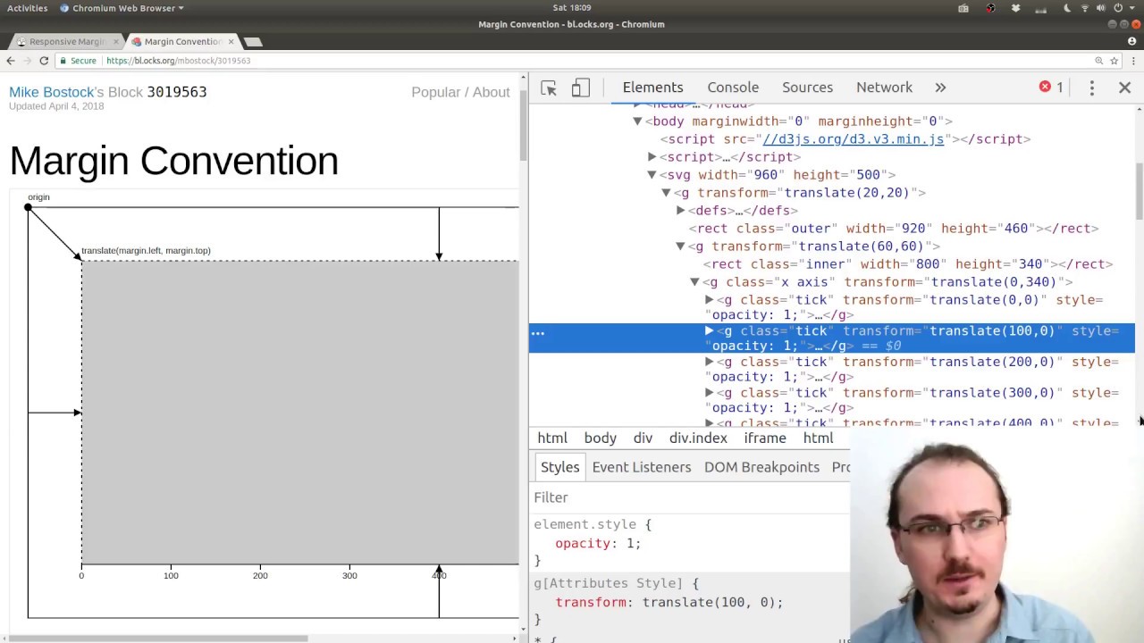Open the d3js.org/d3.v3.min.js script link
Viewport: 1144px width, 643px height.
(853, 139)
